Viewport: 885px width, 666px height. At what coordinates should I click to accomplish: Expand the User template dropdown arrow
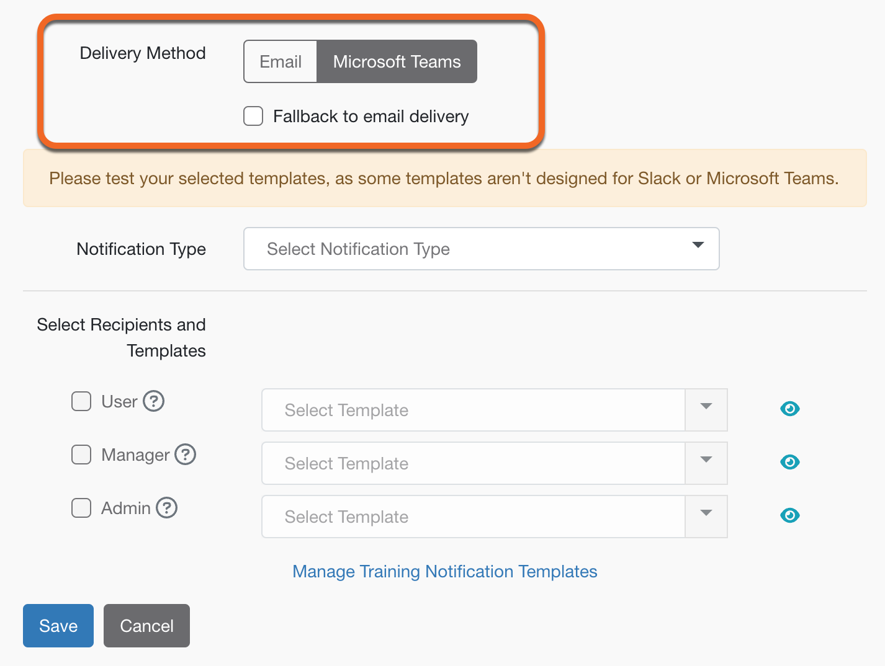[x=706, y=409]
